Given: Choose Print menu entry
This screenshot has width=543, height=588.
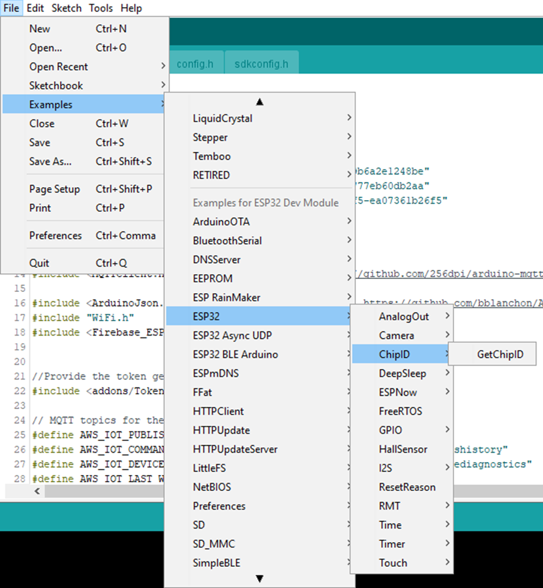Looking at the screenshot, I should [x=84, y=208].
